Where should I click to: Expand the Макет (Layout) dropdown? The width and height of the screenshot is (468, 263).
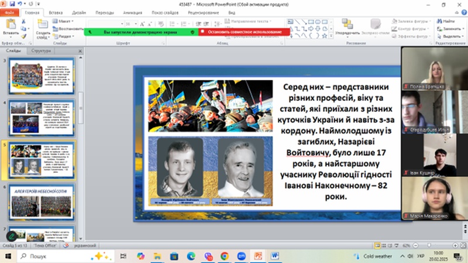coord(66,21)
